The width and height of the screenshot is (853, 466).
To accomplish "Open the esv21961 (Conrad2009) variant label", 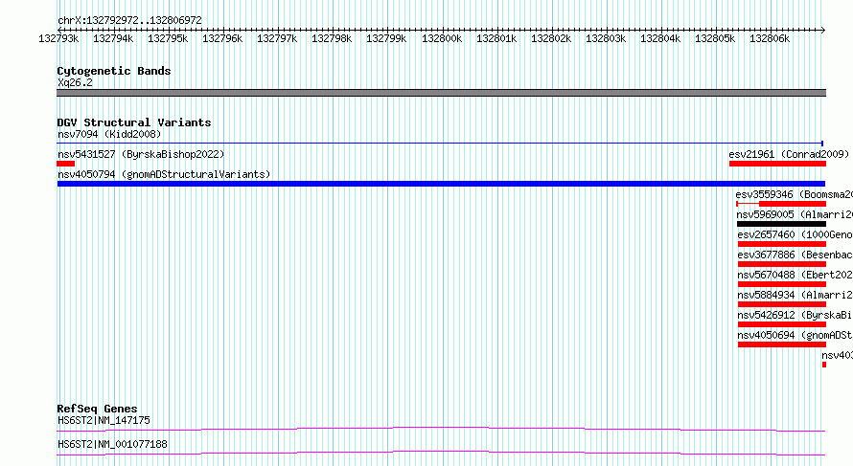I will [x=789, y=154].
